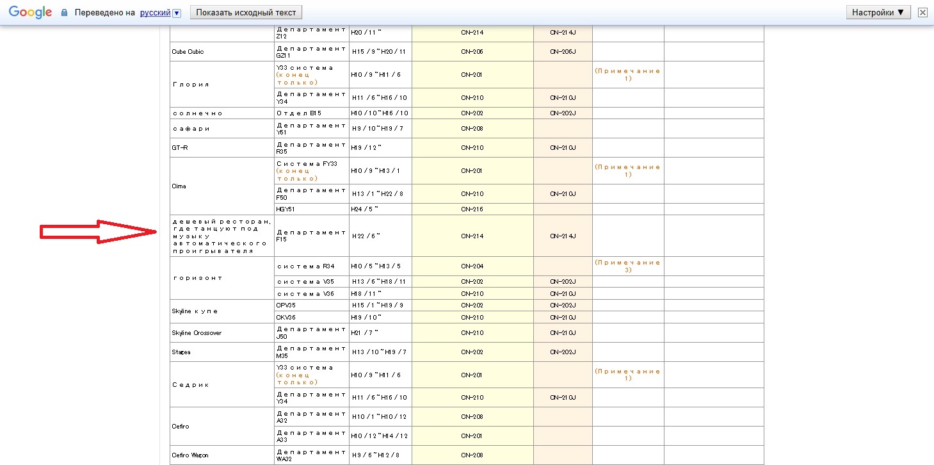The height and width of the screenshot is (465, 934).
Task: Click the Skyline Crossover cell
Action: tap(222, 333)
